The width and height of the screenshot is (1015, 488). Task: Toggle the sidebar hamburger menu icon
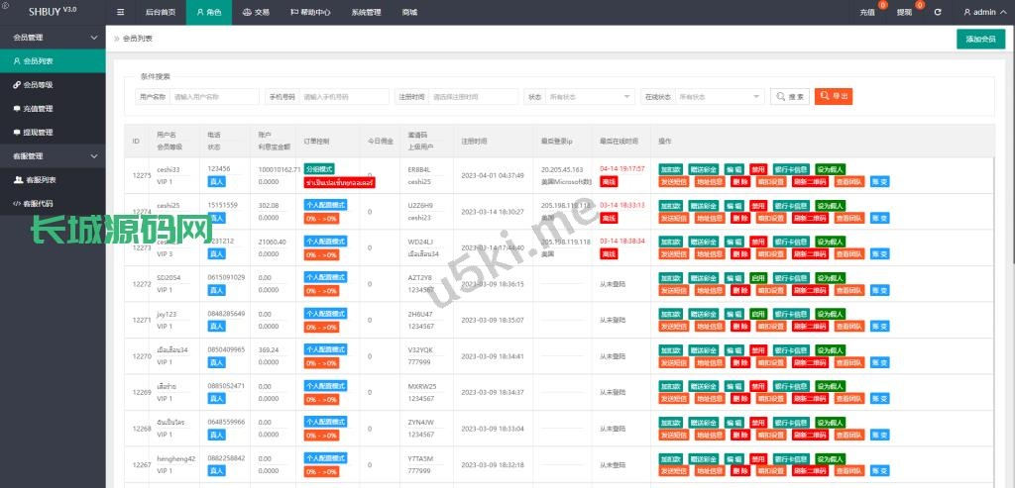pyautogui.click(x=121, y=13)
